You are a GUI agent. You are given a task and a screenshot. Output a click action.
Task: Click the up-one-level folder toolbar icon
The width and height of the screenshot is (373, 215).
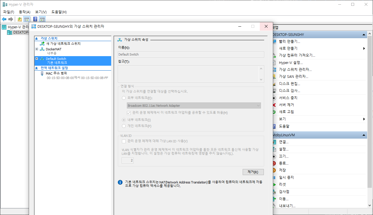click(19, 19)
